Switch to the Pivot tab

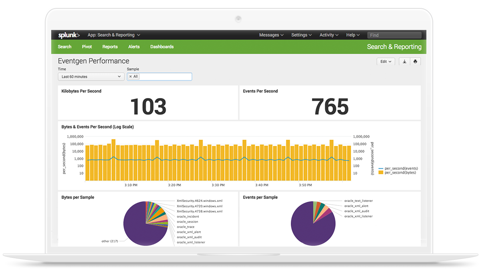click(87, 47)
